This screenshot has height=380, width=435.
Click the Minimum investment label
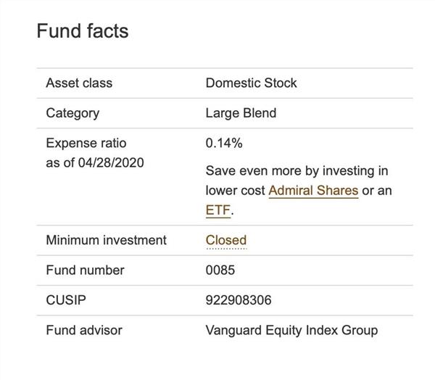[x=106, y=240]
